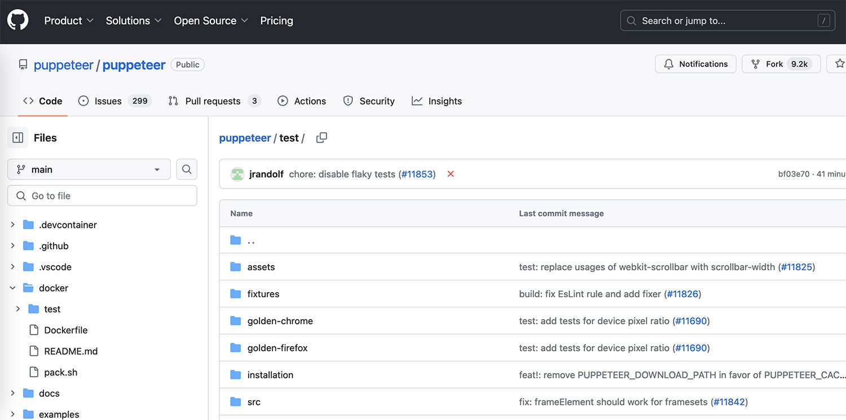Collapse the Files side panel icon
Image resolution: width=846 pixels, height=420 pixels.
pyautogui.click(x=18, y=138)
